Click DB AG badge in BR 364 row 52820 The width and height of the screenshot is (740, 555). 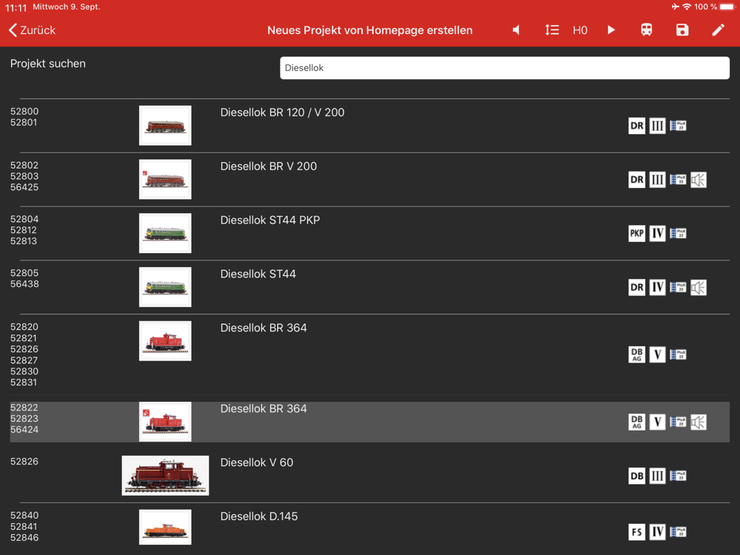coord(636,354)
